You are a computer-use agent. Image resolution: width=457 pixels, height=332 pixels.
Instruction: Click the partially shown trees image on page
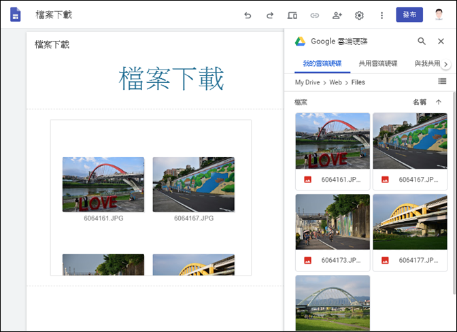(103, 265)
